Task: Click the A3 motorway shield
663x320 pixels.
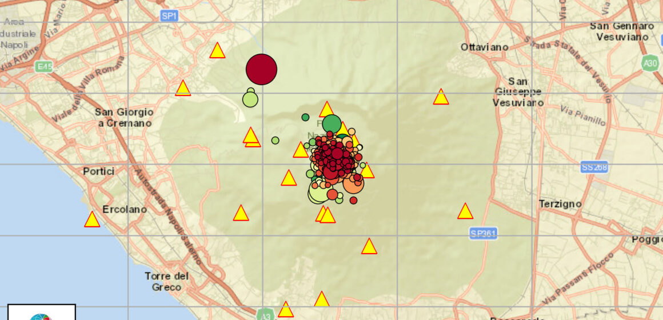Action: (265, 314)
